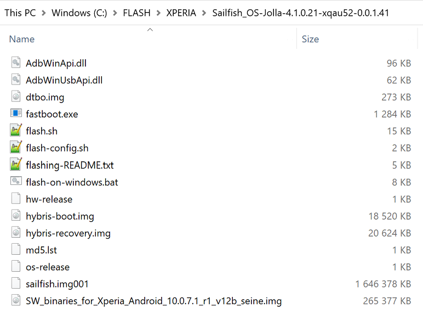Select the md5.lst file
This screenshot has height=326, width=423.
tap(41, 250)
